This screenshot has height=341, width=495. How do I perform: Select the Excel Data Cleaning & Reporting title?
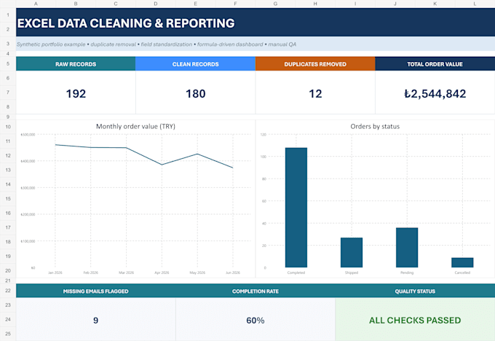coord(126,23)
